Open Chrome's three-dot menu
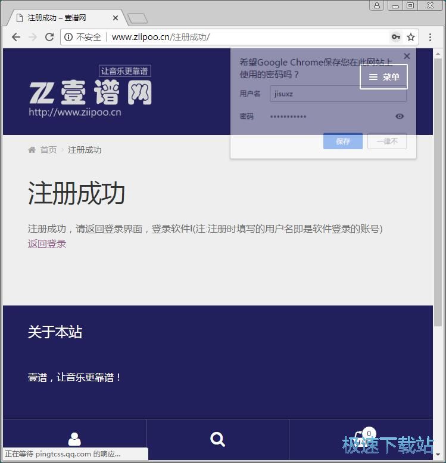 point(430,37)
